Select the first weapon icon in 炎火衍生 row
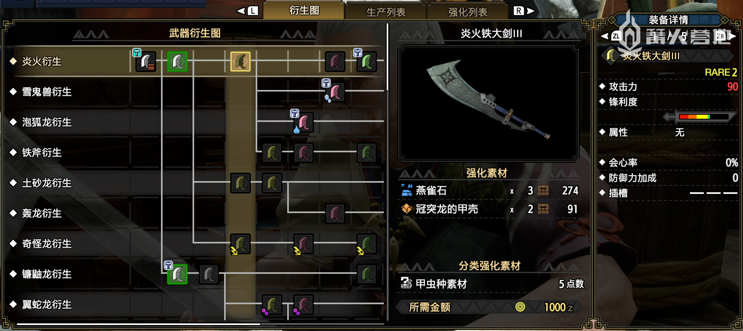The image size is (743, 331). (x=146, y=62)
